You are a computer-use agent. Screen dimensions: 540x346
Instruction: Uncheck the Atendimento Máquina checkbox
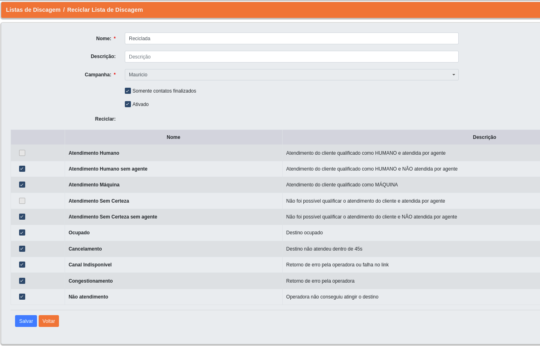pyautogui.click(x=22, y=185)
